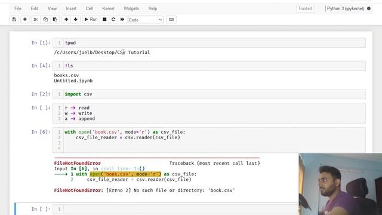Open the Edit menu
This screenshot has height=215, width=382.
pos(35,8)
